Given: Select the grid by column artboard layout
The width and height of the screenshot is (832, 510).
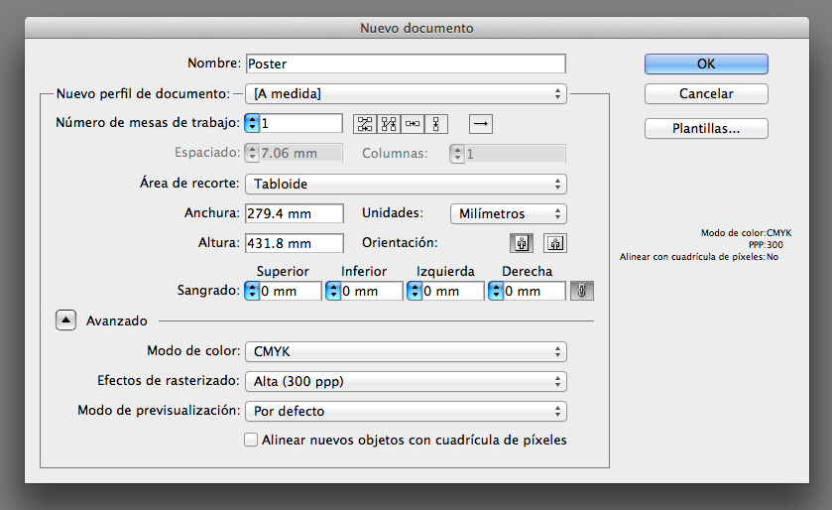Looking at the screenshot, I should 389,124.
